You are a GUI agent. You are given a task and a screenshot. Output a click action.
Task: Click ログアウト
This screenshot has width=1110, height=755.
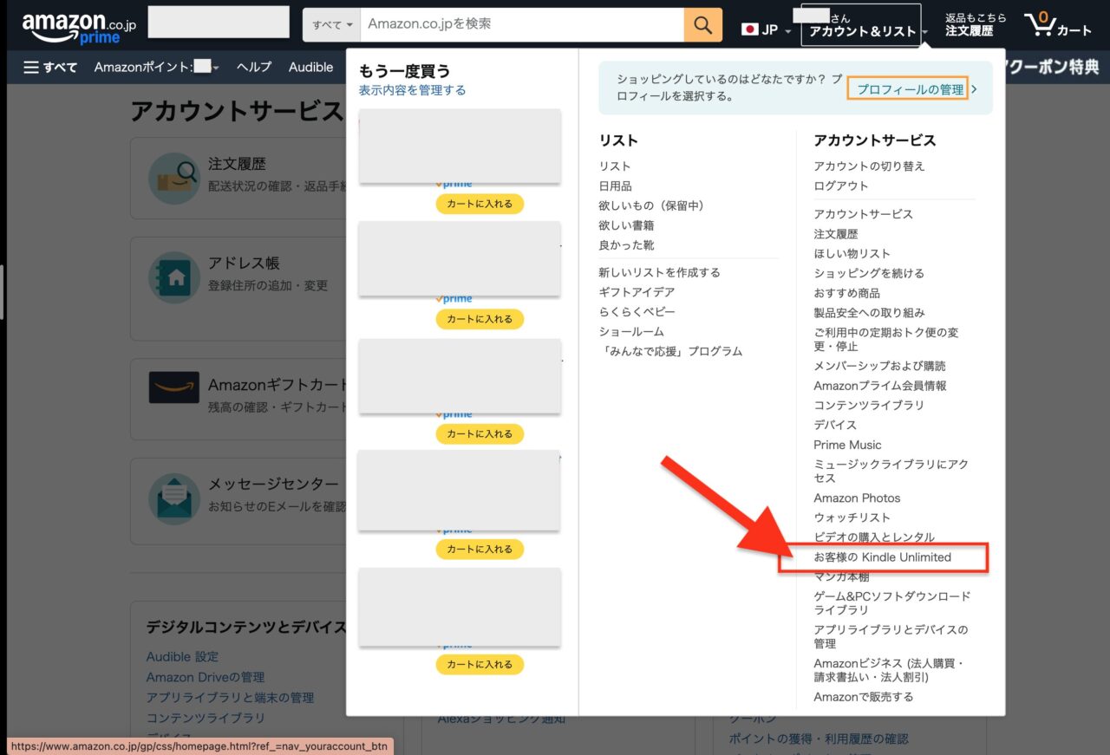840,186
